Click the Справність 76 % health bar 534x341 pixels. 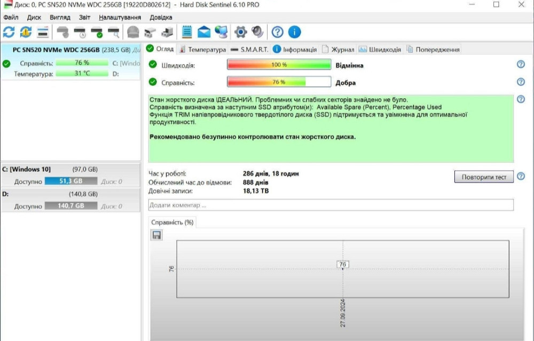point(279,82)
